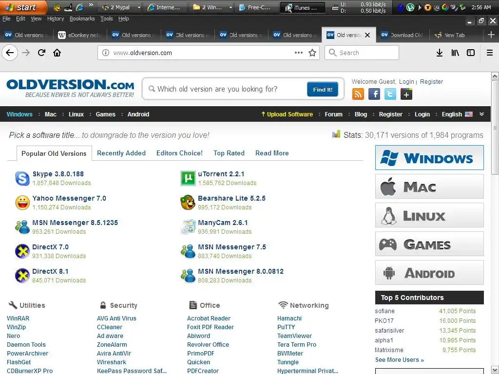This screenshot has width=499, height=374.
Task: Open the Facebook icon on Oldversion
Action: click(374, 94)
